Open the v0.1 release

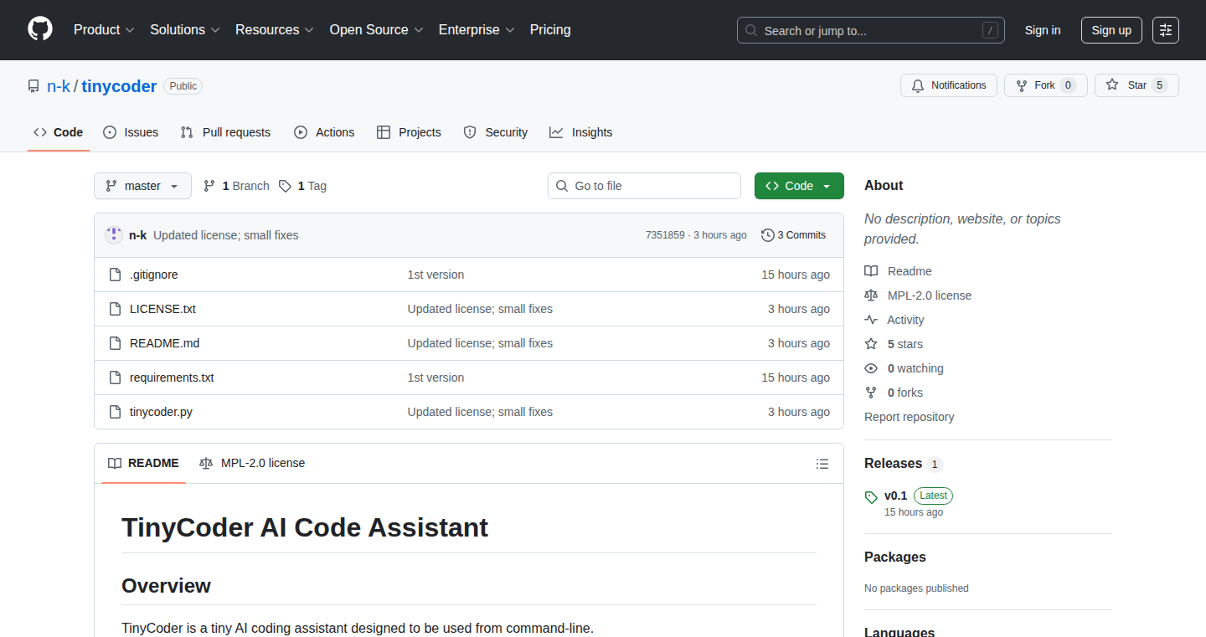tap(895, 496)
